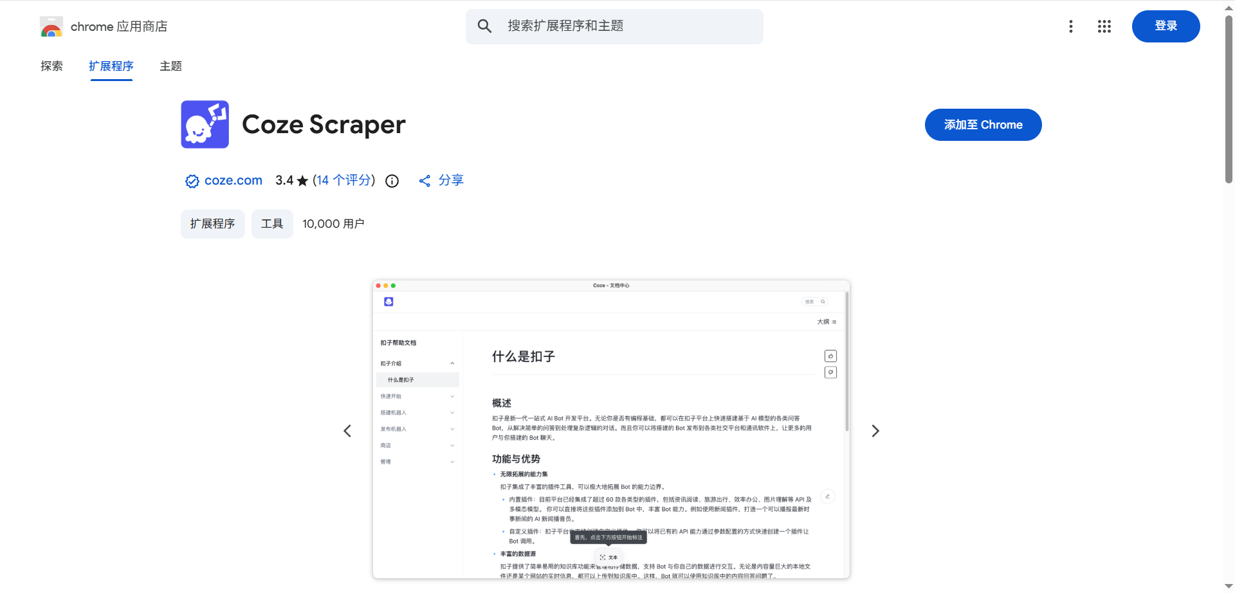Show the previous screenshot
The width and height of the screenshot is (1235, 593).
[x=347, y=431]
